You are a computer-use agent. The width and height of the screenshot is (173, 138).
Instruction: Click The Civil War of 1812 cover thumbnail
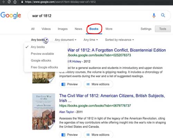[x=44, y=111]
